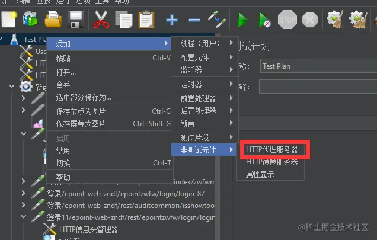This screenshot has height=240, width=377.
Task: Select 属性显示 option
Action: point(271,174)
